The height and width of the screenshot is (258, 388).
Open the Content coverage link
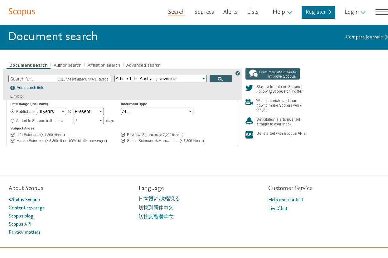(x=27, y=208)
